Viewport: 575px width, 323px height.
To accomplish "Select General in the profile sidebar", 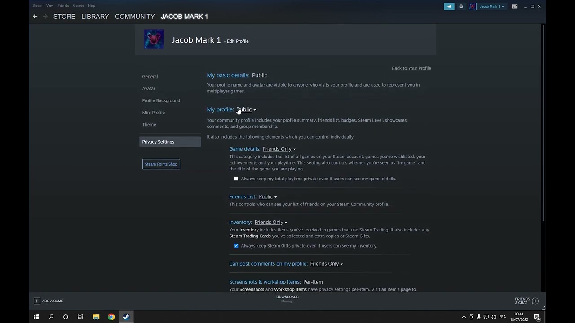I will click(150, 76).
